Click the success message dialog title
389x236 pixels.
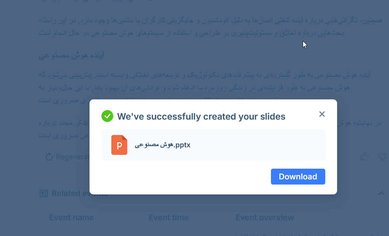pos(201,116)
